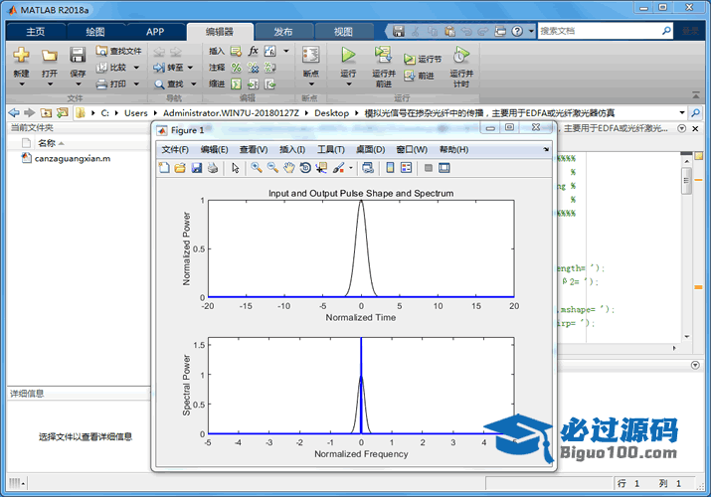This screenshot has height=497, width=711.
Task: Click the help question mark icon
Action: (517, 31)
